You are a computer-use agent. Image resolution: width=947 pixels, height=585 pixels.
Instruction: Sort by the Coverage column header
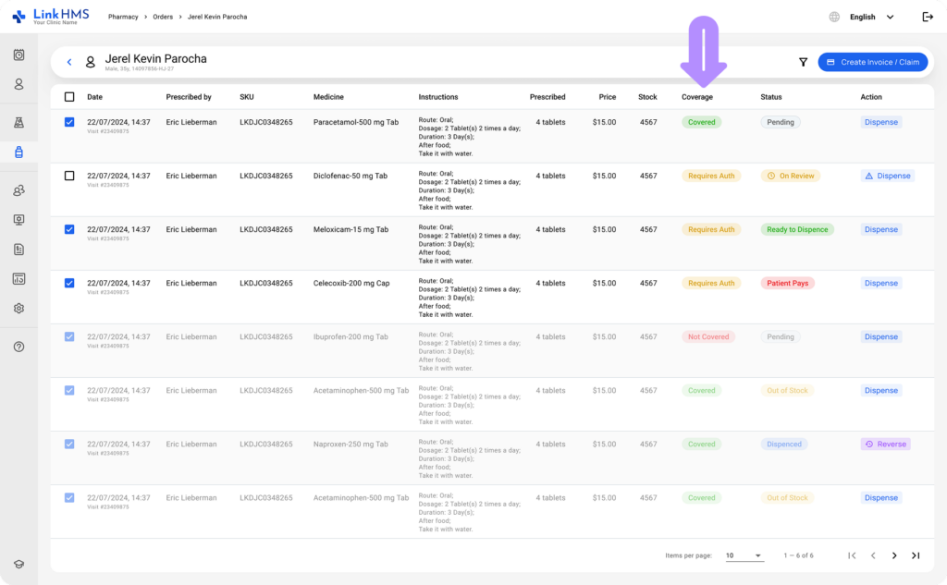pyautogui.click(x=697, y=97)
